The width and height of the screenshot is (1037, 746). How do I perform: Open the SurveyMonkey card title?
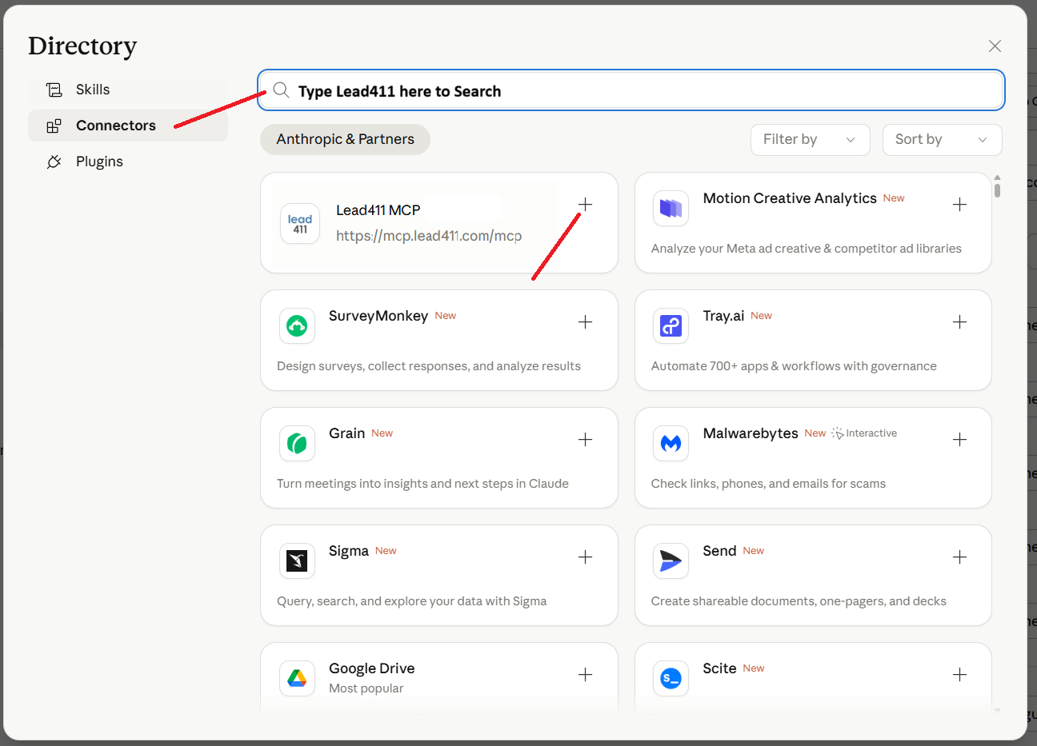coord(378,316)
